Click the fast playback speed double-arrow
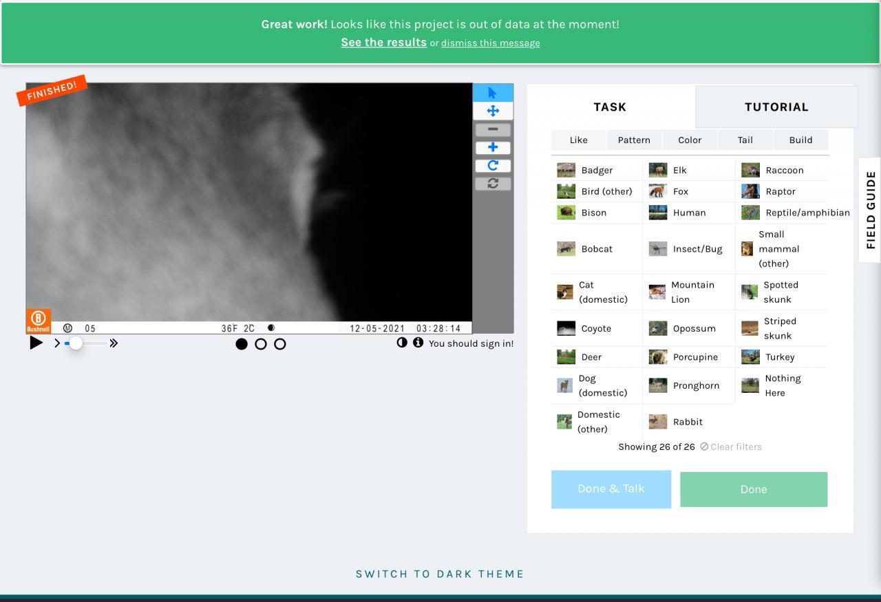This screenshot has width=881, height=602. 114,343
